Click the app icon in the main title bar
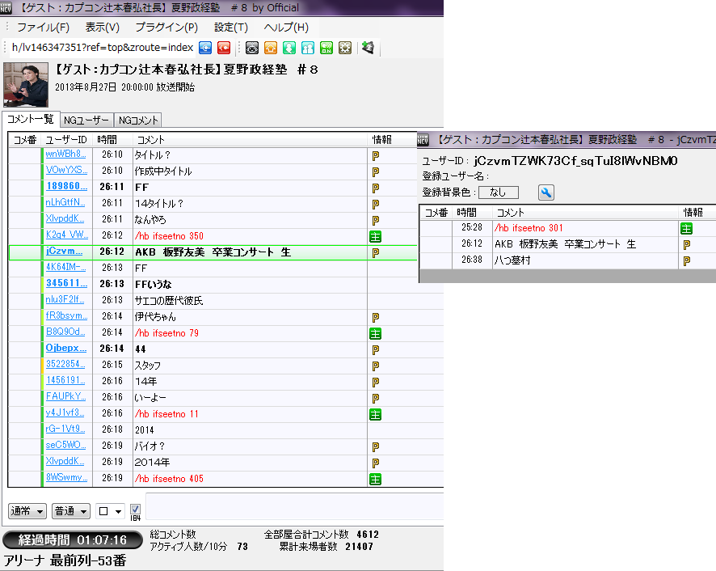This screenshot has height=571, width=716. point(6,8)
